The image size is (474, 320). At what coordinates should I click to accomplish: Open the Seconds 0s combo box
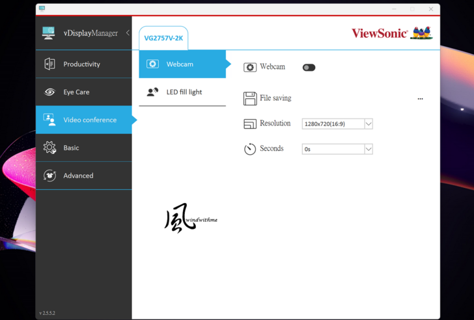pos(337,149)
